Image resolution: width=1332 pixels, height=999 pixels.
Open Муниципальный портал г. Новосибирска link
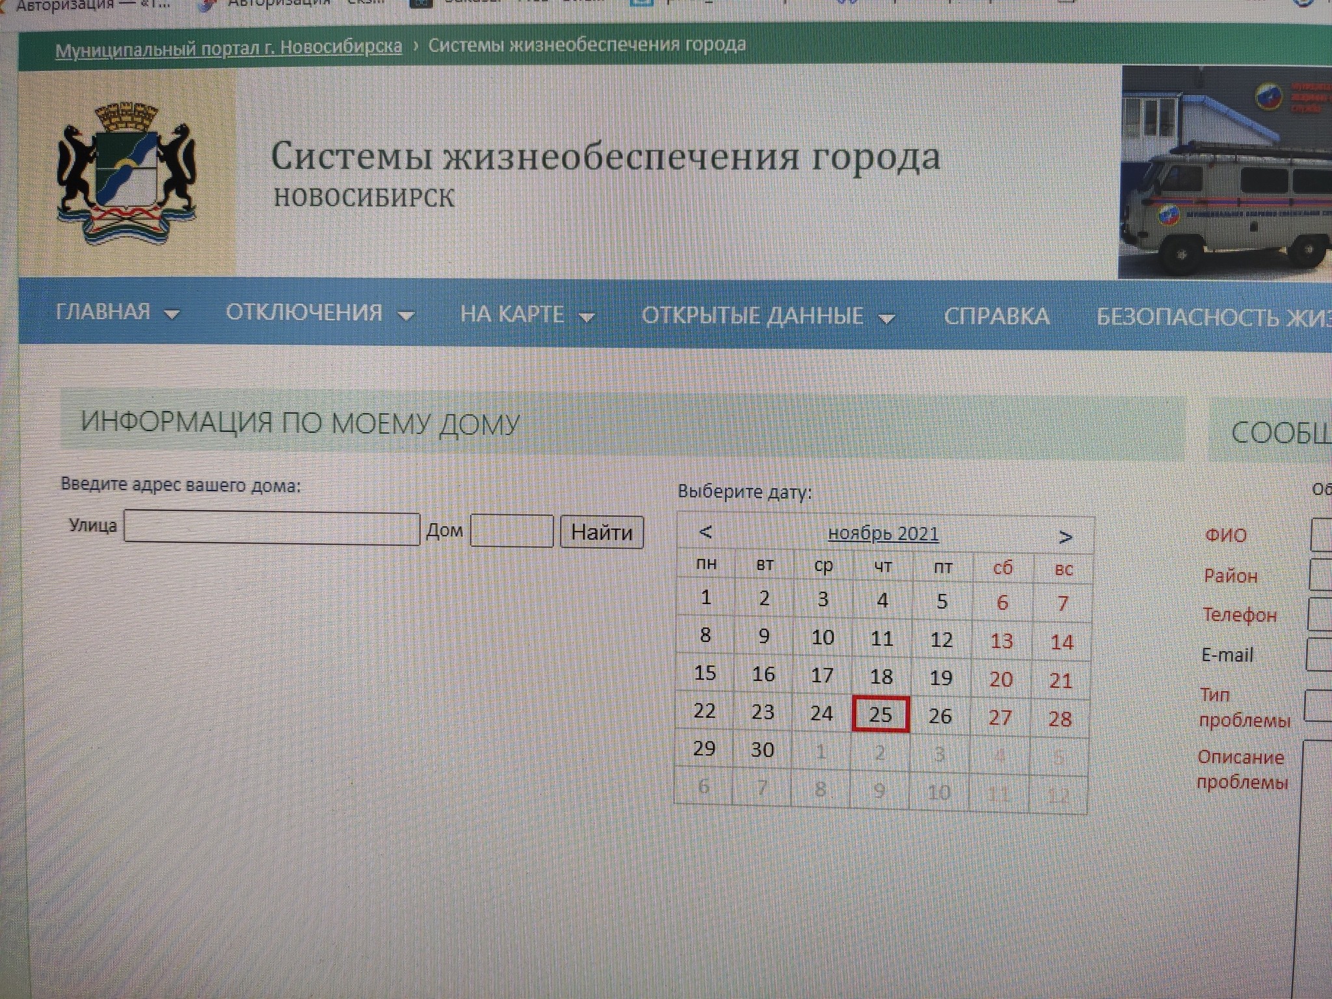(228, 48)
